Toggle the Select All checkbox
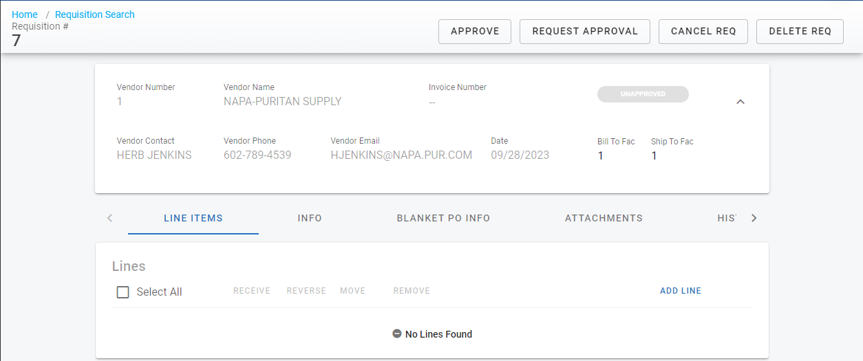 [123, 292]
